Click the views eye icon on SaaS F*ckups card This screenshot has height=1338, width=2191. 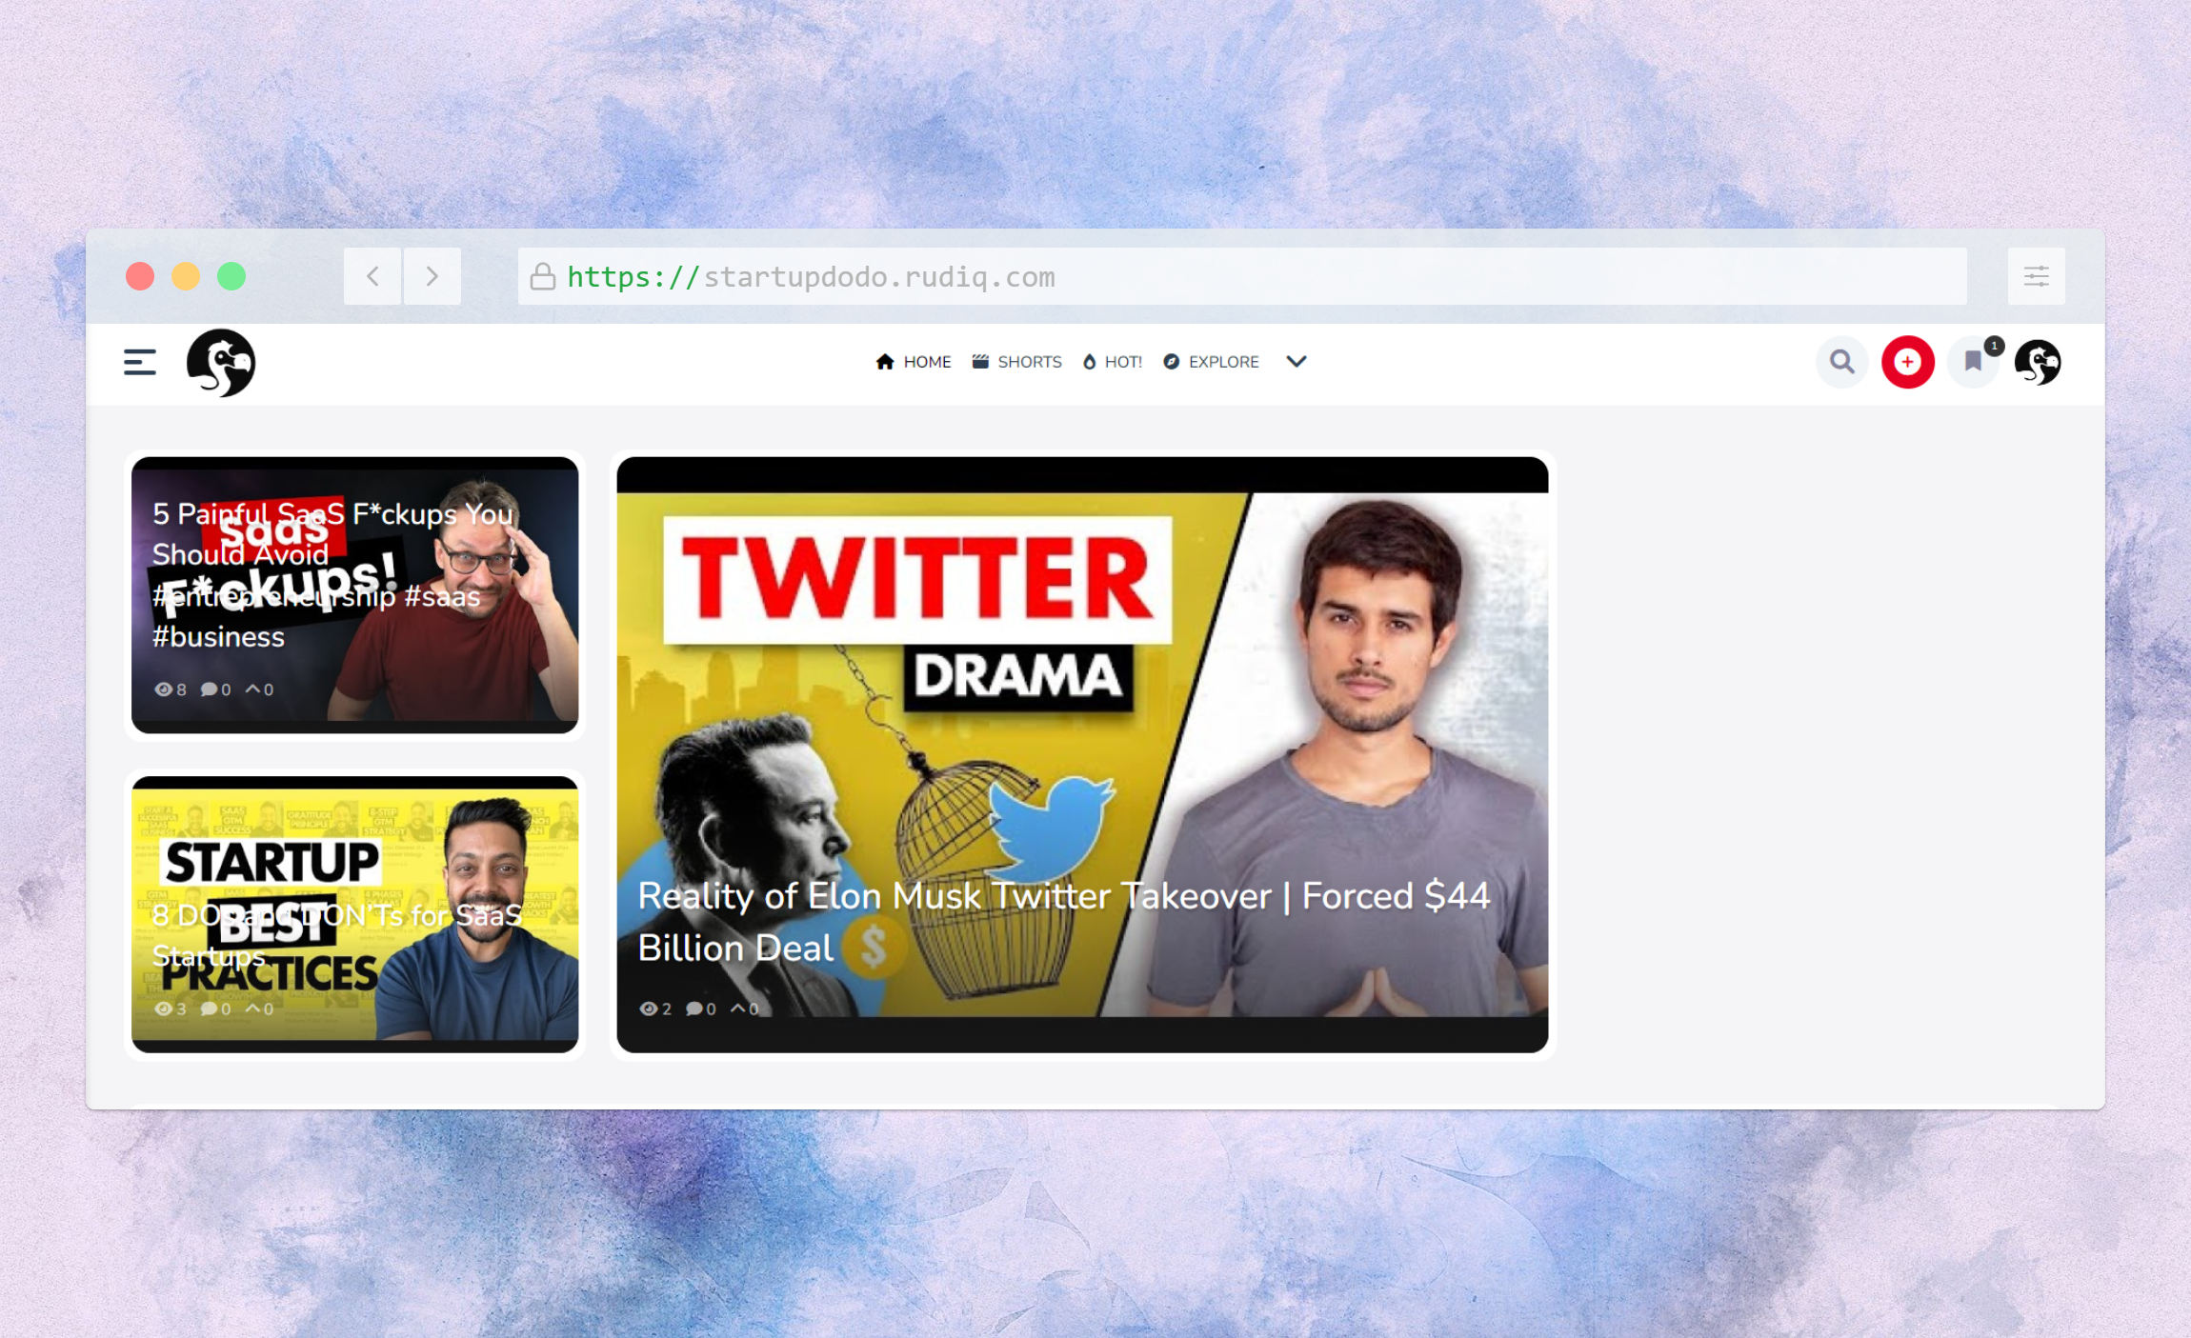tap(164, 689)
